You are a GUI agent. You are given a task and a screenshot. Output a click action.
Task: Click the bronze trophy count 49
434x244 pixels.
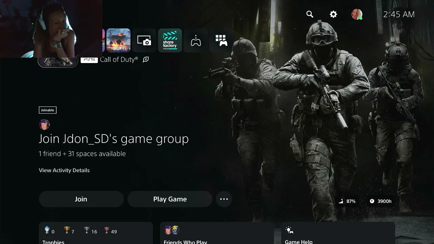(x=110, y=231)
